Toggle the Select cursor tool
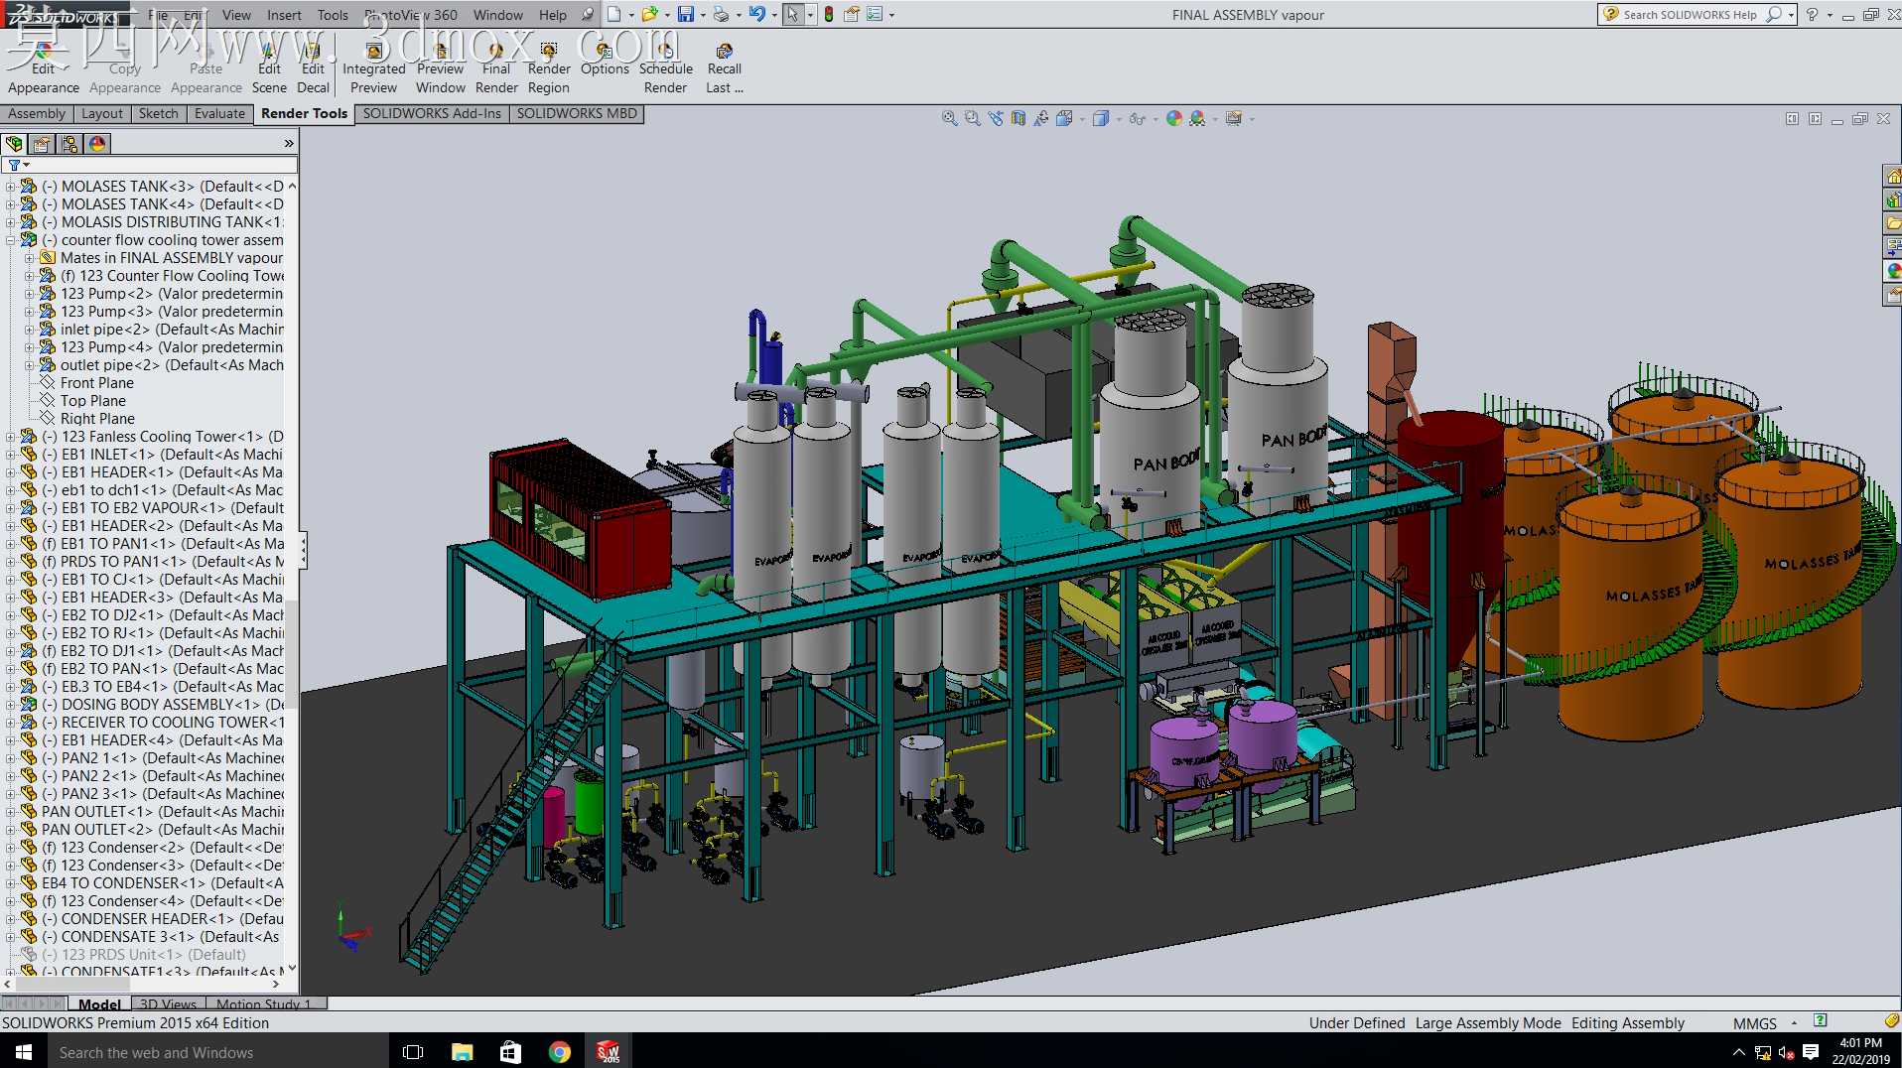 pos(792,15)
